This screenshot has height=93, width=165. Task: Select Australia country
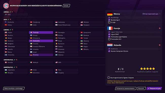[x=16, y=22]
